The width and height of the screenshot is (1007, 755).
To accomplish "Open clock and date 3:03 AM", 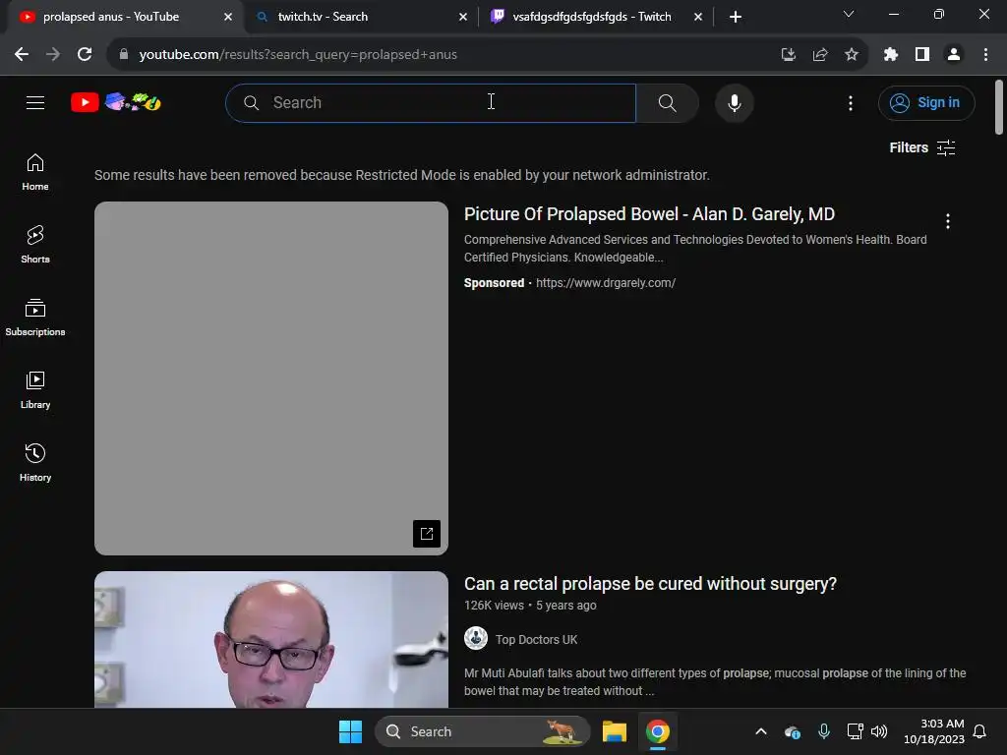I will [934, 731].
